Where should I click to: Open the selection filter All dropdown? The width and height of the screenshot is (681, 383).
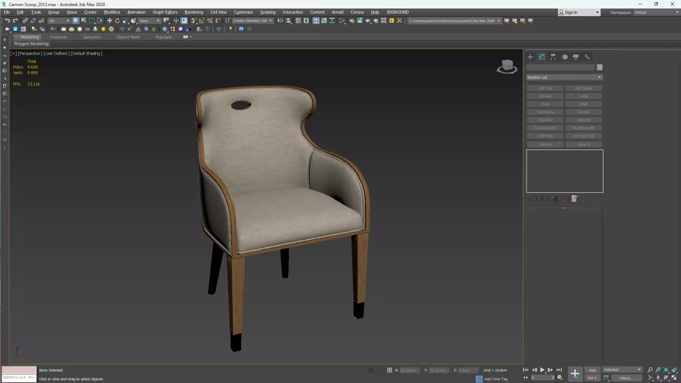[59, 21]
